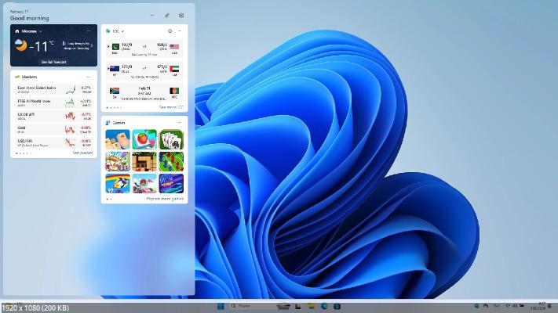
Task: Launch the strawberry tile game
Action: [144, 139]
